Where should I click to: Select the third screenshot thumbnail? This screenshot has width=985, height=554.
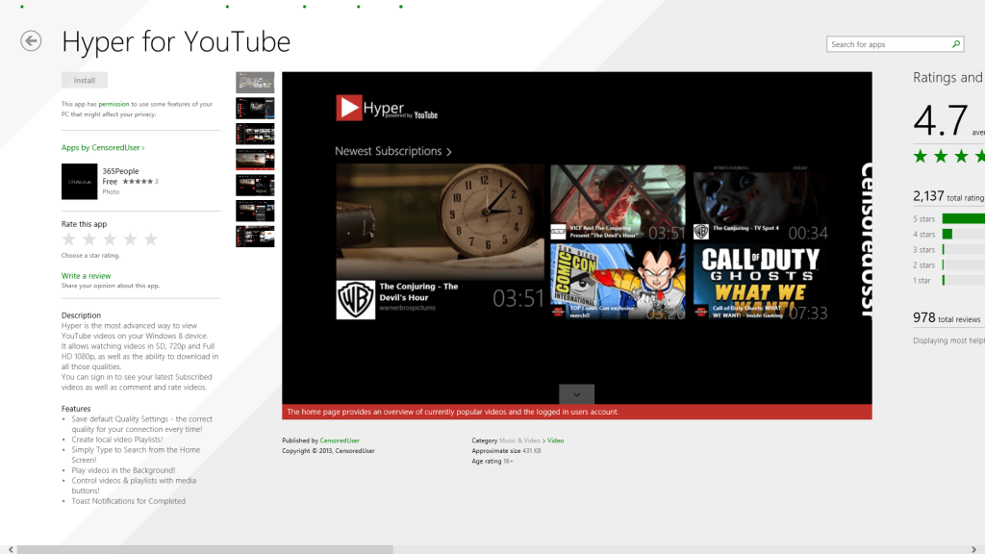coord(255,134)
